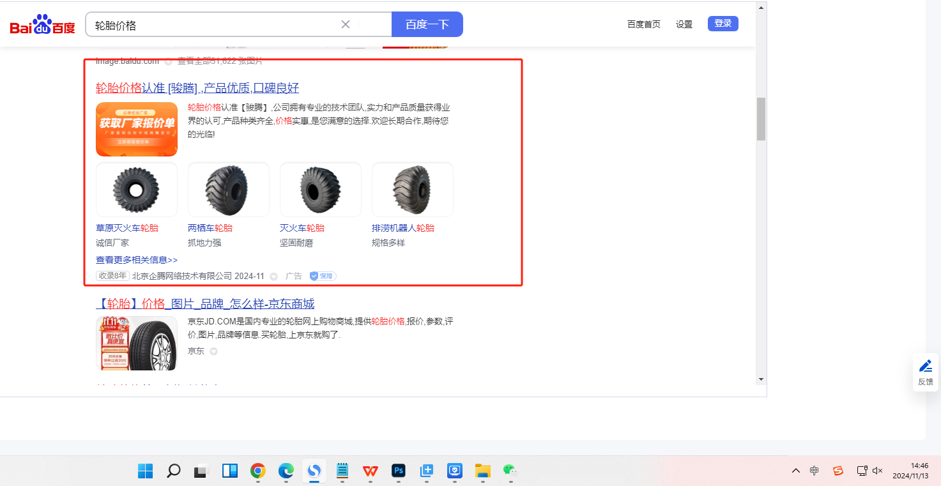Open the 【轮胎】价格_图片_品牌 京东商城 link

(205, 304)
